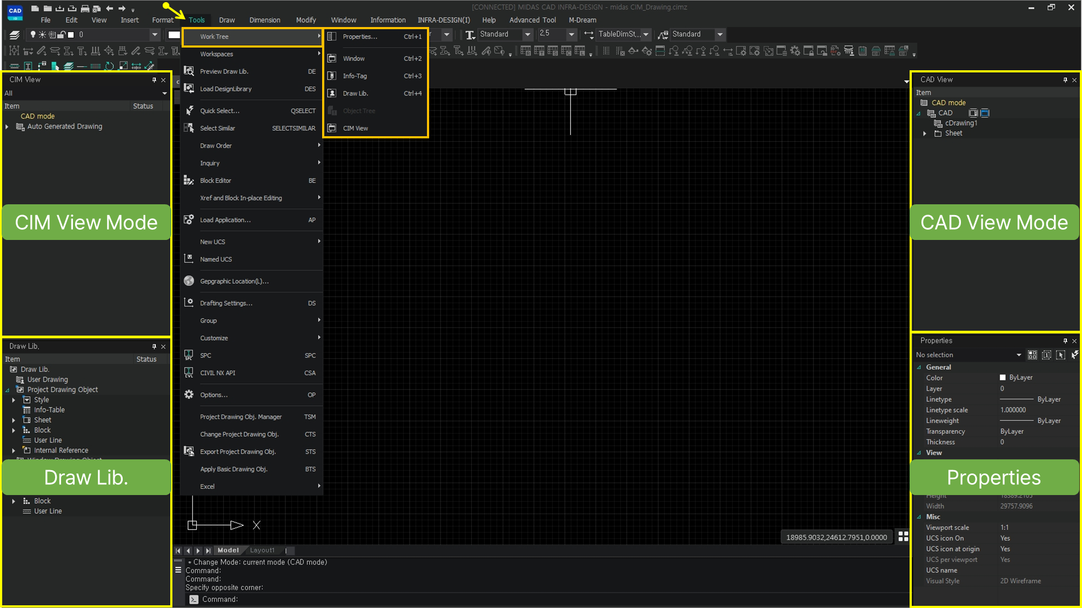This screenshot has height=608, width=1082.
Task: Click the dimension style arrows icon
Action: coord(589,35)
